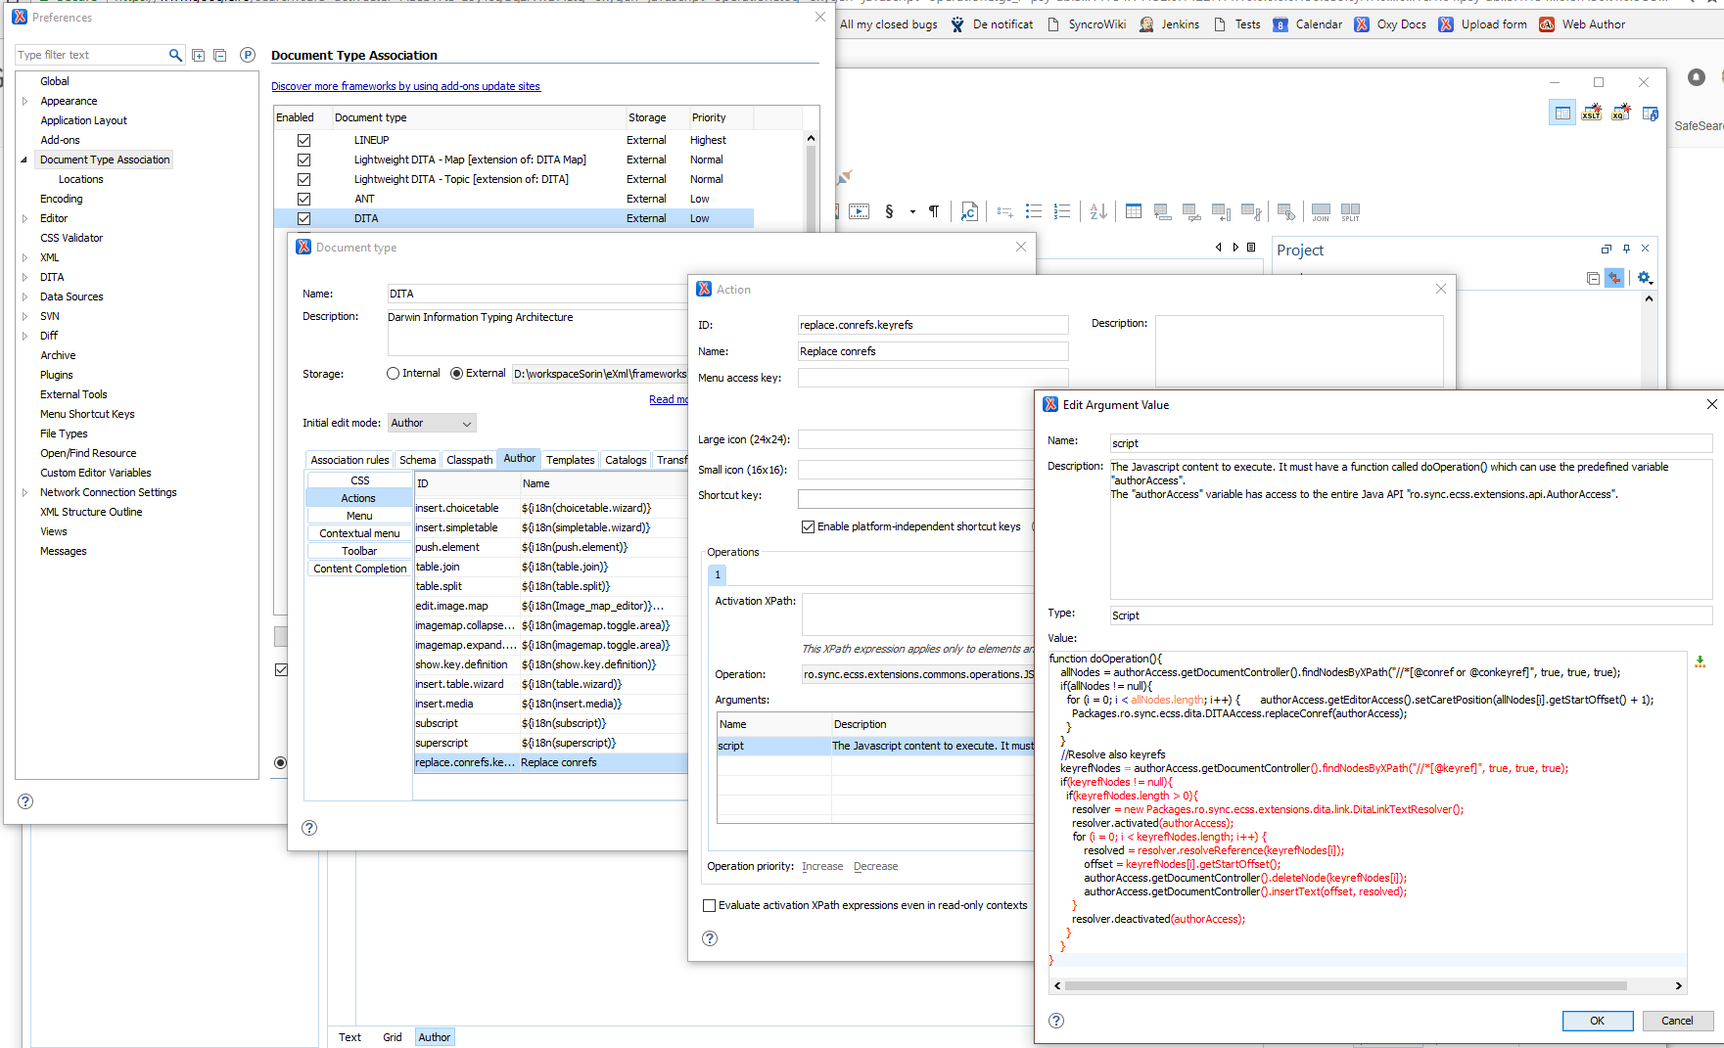Viewport: 1724px width, 1048px height.
Task: Toggle the paragraph mark toolbar icon
Action: [x=934, y=211]
